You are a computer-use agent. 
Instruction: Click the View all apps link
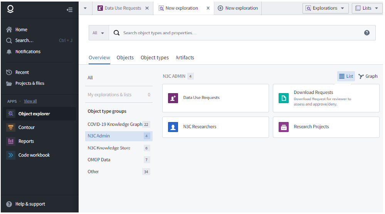pyautogui.click(x=30, y=101)
